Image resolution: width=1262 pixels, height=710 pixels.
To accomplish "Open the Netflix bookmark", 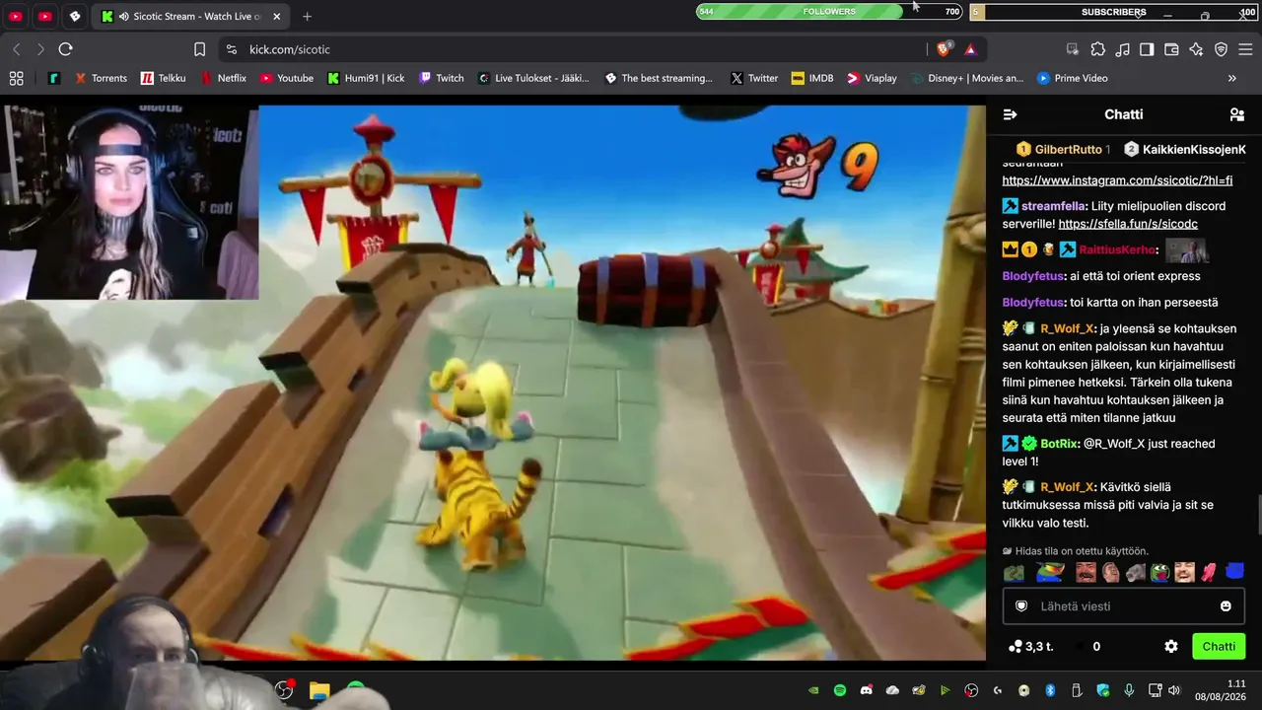I will point(223,78).
